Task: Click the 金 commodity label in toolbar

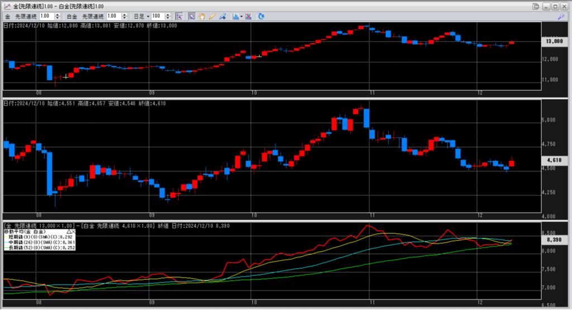Action: coord(8,16)
